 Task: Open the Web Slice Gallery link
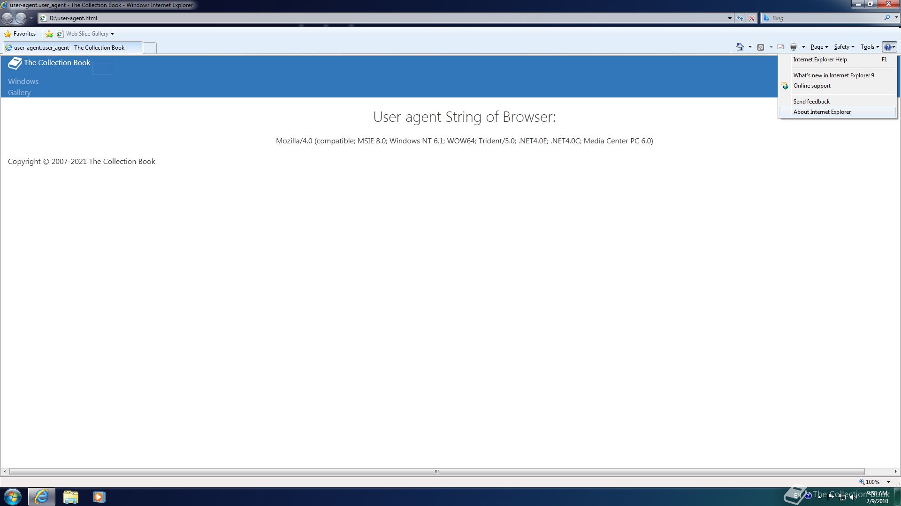pos(83,34)
